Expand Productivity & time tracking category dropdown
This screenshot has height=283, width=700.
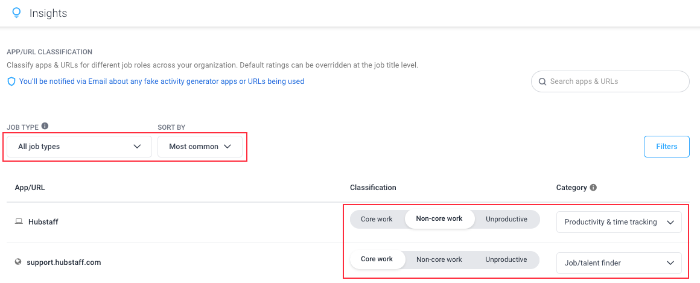tap(619, 222)
